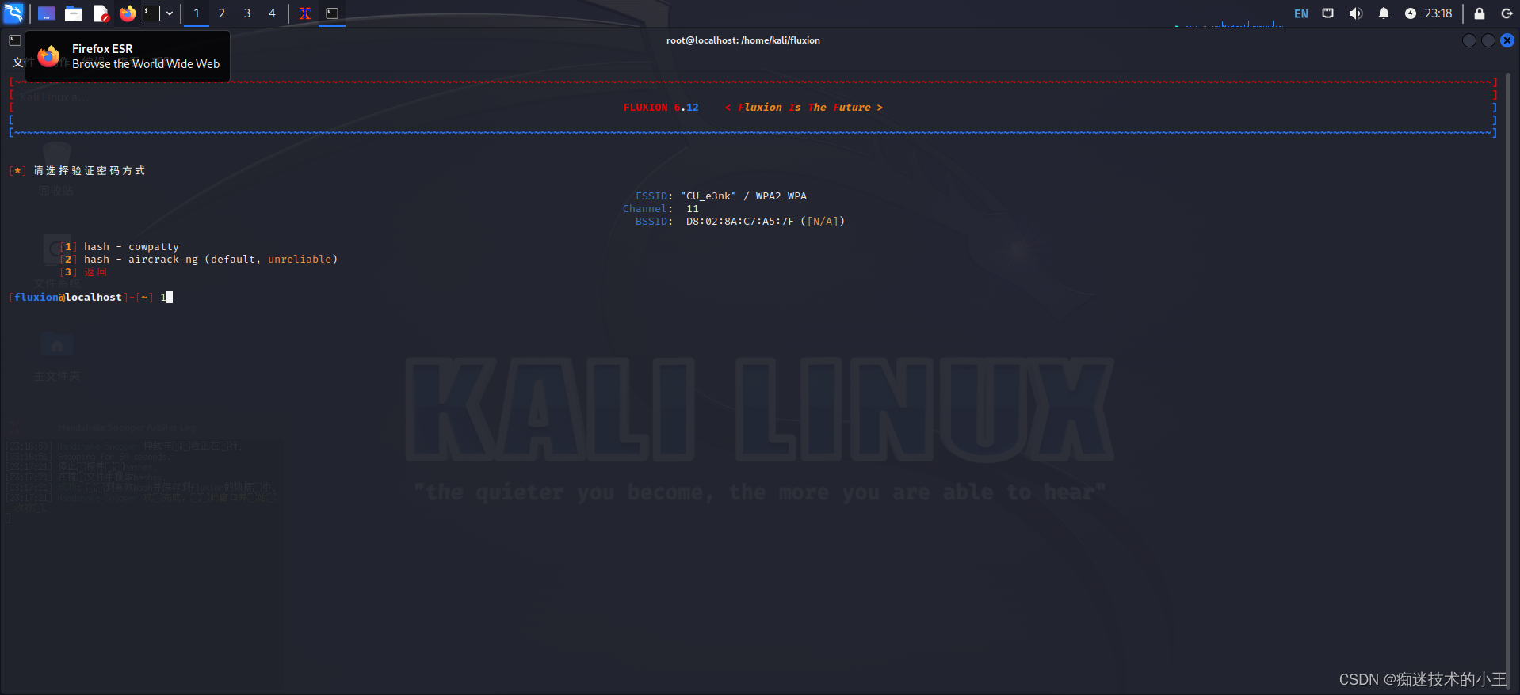Click the 'Fluxion Is The Future' slogan
This screenshot has height=695, width=1520.
click(804, 108)
